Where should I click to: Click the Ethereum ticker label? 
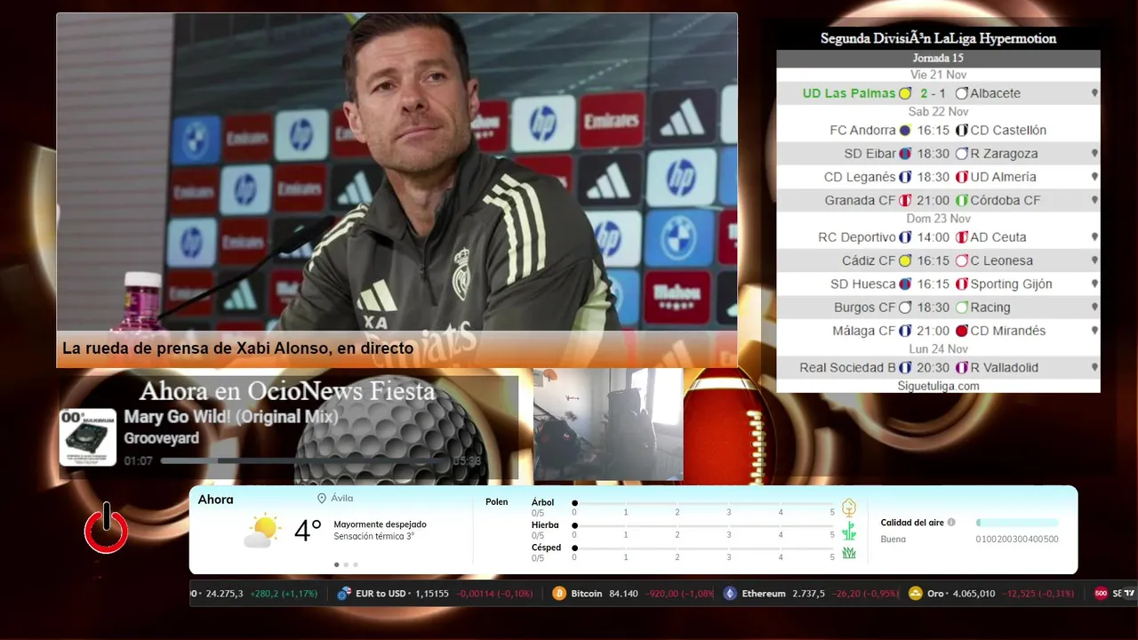pos(764,593)
